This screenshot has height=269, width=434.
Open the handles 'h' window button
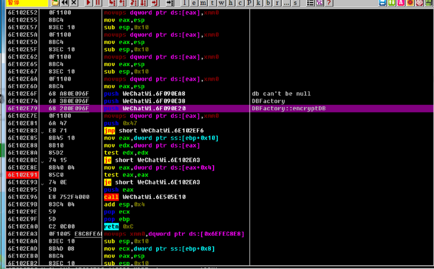point(231,3)
